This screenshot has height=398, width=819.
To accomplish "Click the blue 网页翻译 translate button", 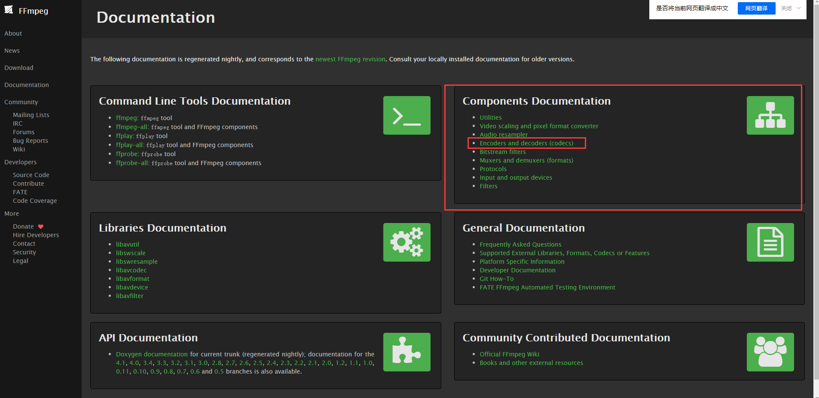I will (756, 8).
